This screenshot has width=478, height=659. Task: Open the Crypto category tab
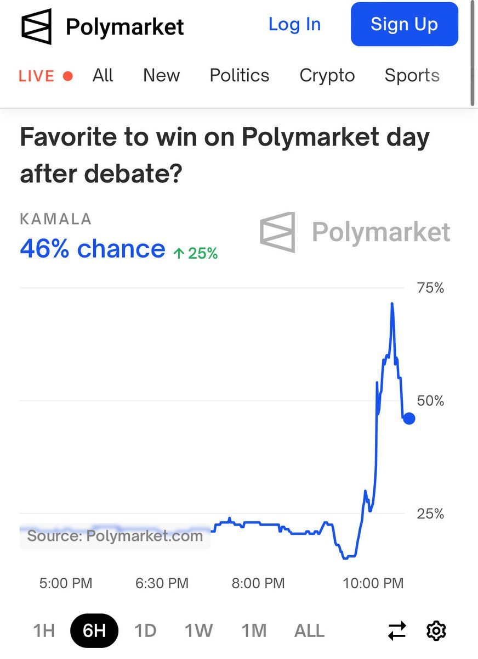pyautogui.click(x=327, y=75)
